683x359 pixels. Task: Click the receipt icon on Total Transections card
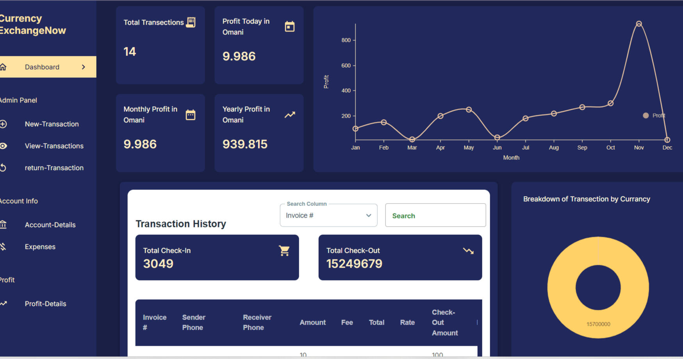click(x=190, y=22)
